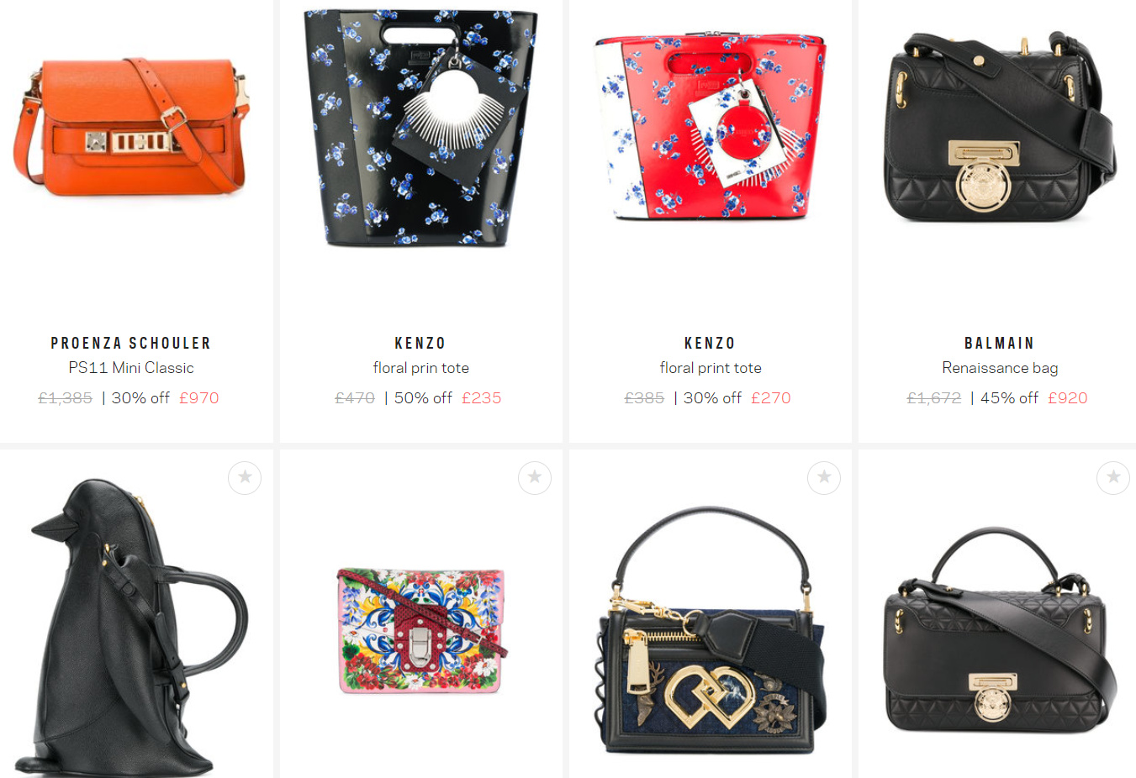Screen dimensions: 1136x778
Task: Click the Balmain brand name
Action: pos(1000,343)
